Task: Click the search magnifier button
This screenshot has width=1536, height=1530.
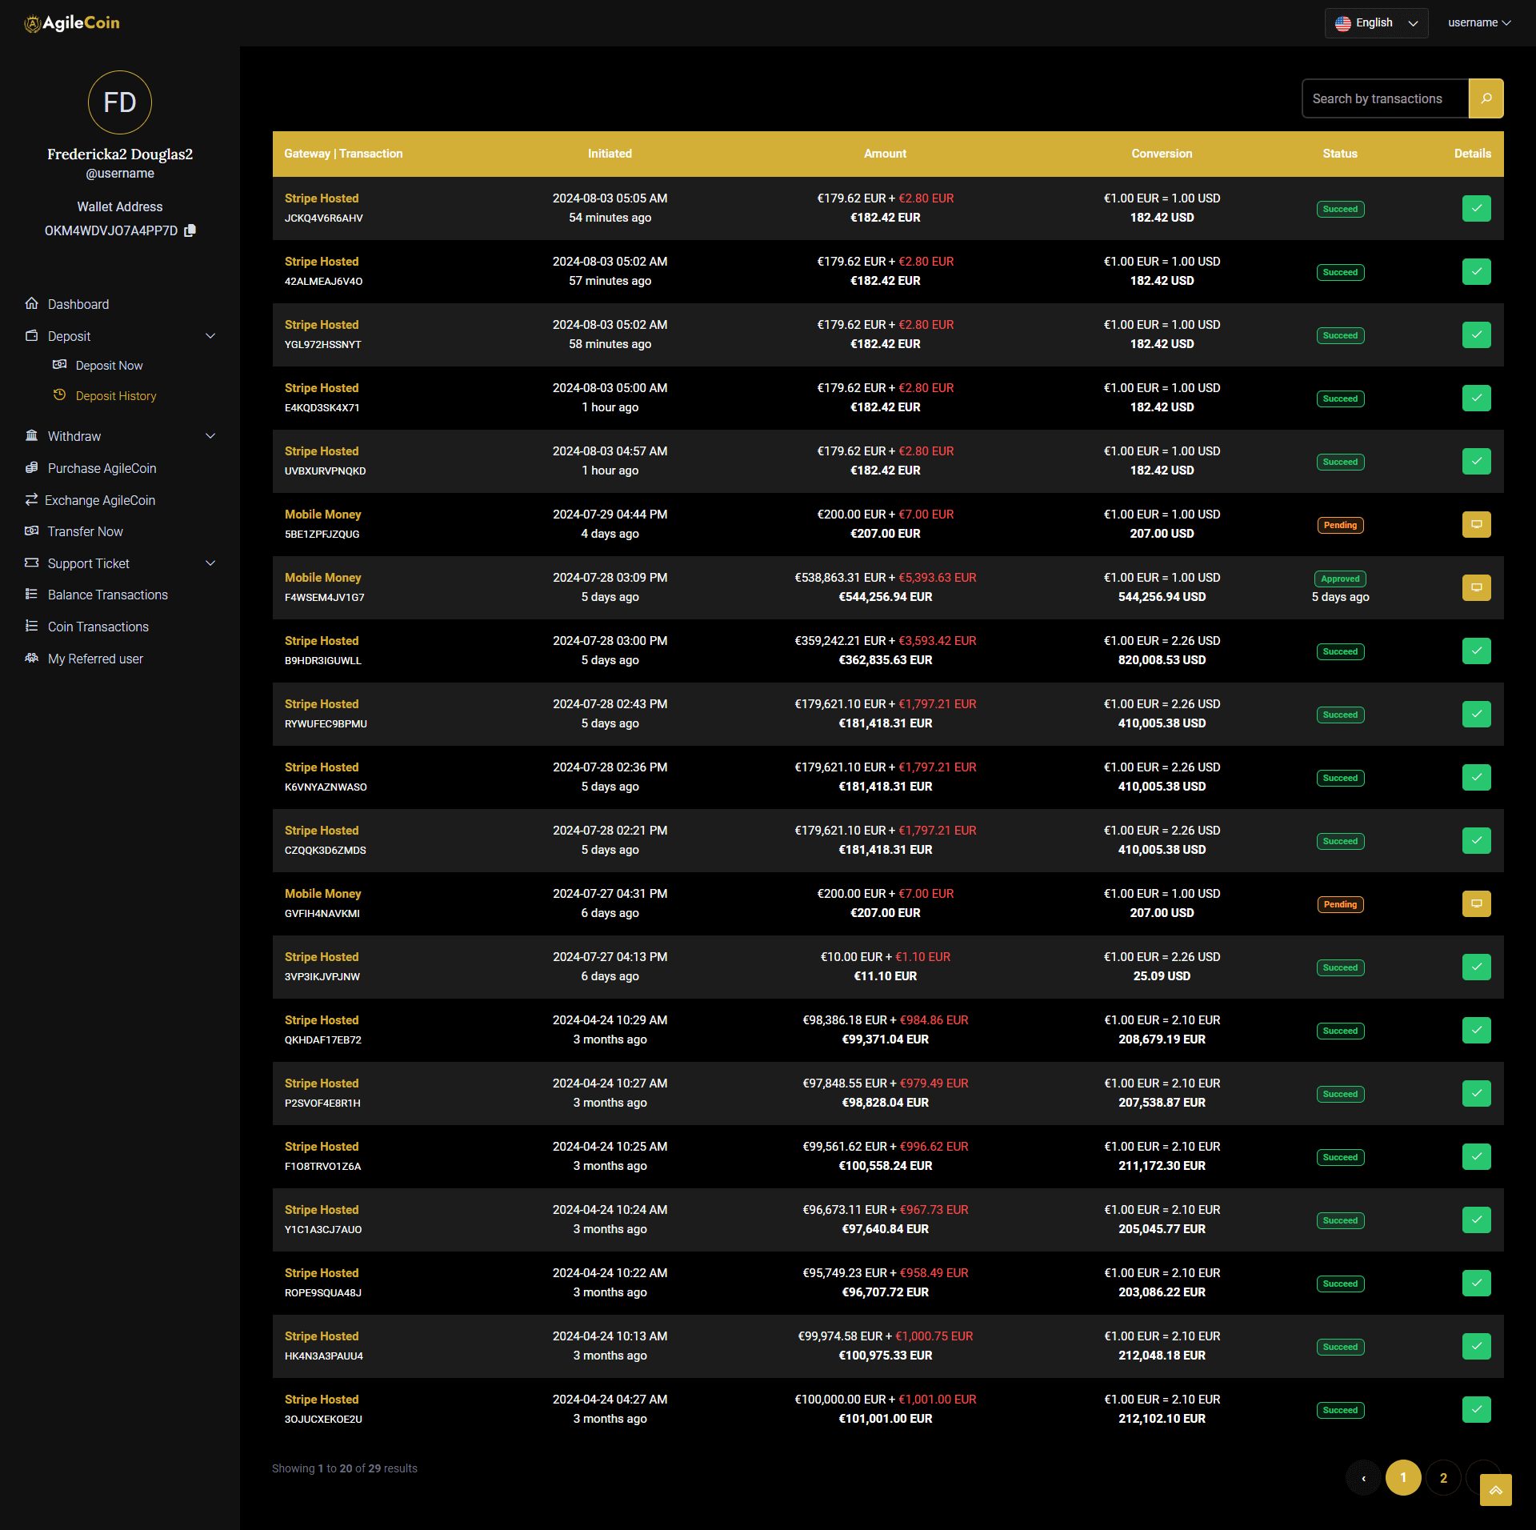Action: coord(1486,98)
